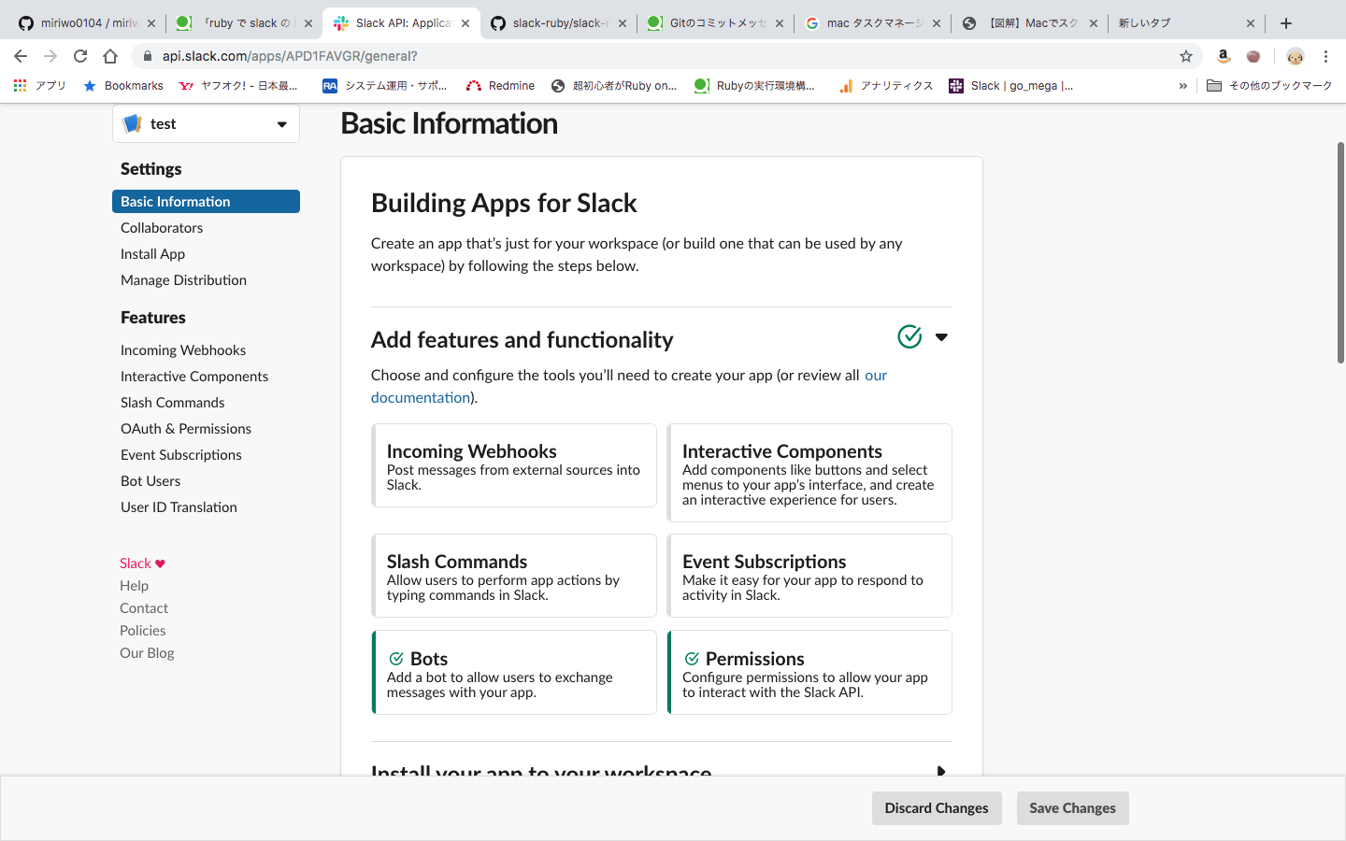
Task: Select Basic Information in the sidebar
Action: [x=206, y=202]
